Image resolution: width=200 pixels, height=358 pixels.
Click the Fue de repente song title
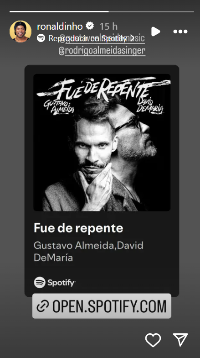click(78, 228)
